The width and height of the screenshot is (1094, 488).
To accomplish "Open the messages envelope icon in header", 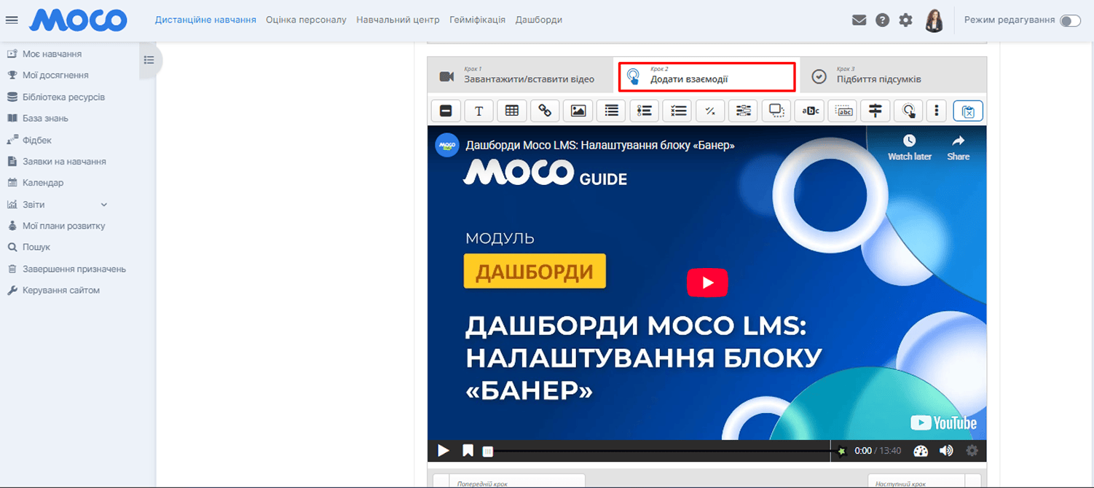I will pyautogui.click(x=859, y=20).
